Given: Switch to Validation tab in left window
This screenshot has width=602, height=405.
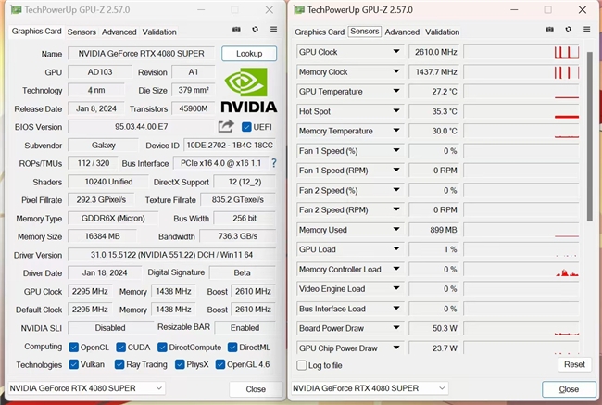Looking at the screenshot, I should point(159,32).
